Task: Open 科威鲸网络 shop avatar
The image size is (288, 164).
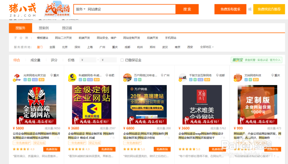Action: pos(72,78)
